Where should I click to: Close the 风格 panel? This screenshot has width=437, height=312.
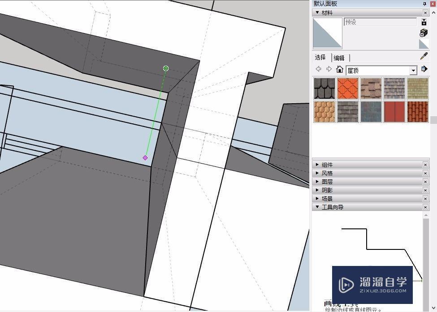point(425,173)
